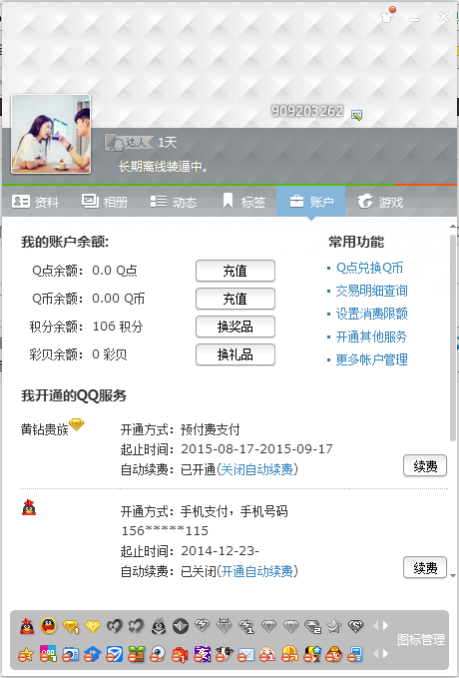Click the blue shield check icon in the bottom icon row
This screenshot has width=459, height=678.
tap(115, 654)
